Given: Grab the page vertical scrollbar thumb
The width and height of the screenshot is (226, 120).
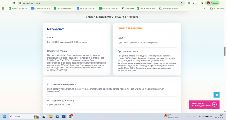Looking at the screenshot, I should [225, 51].
